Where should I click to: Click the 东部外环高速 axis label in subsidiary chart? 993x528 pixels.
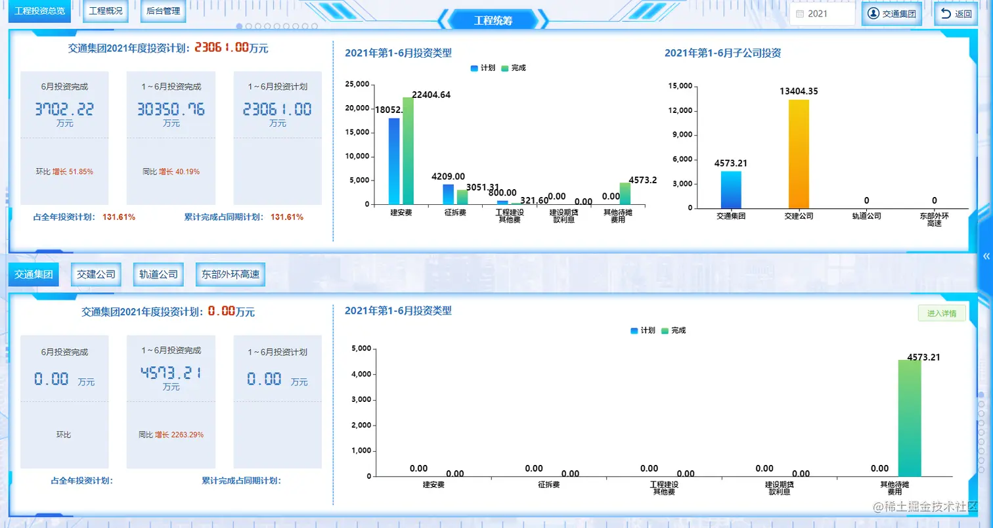pyautogui.click(x=934, y=219)
